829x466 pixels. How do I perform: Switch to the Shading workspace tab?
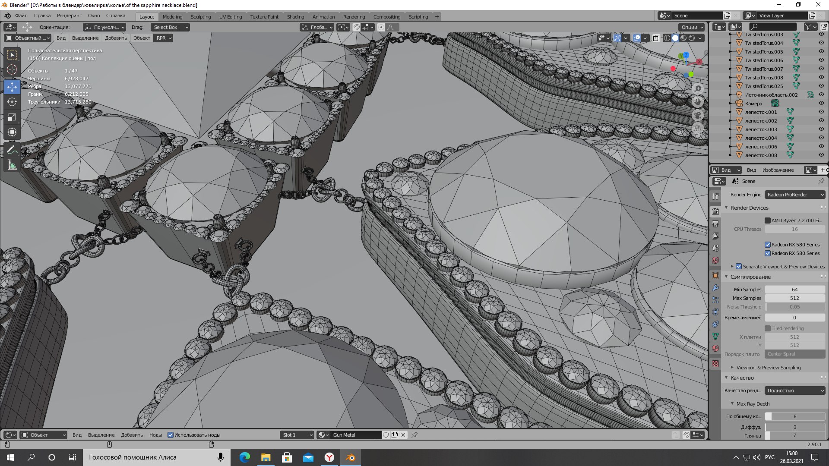[295, 17]
